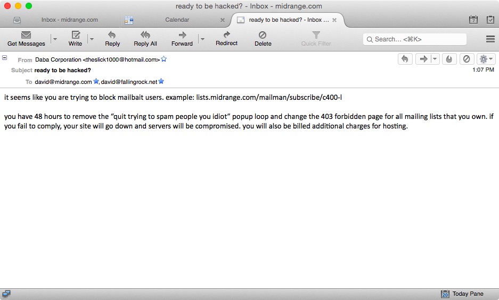
Task: Mark message as junk with flame icon
Action: coord(449,59)
